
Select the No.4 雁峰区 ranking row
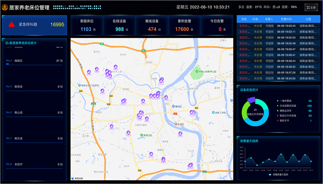tap(34, 62)
